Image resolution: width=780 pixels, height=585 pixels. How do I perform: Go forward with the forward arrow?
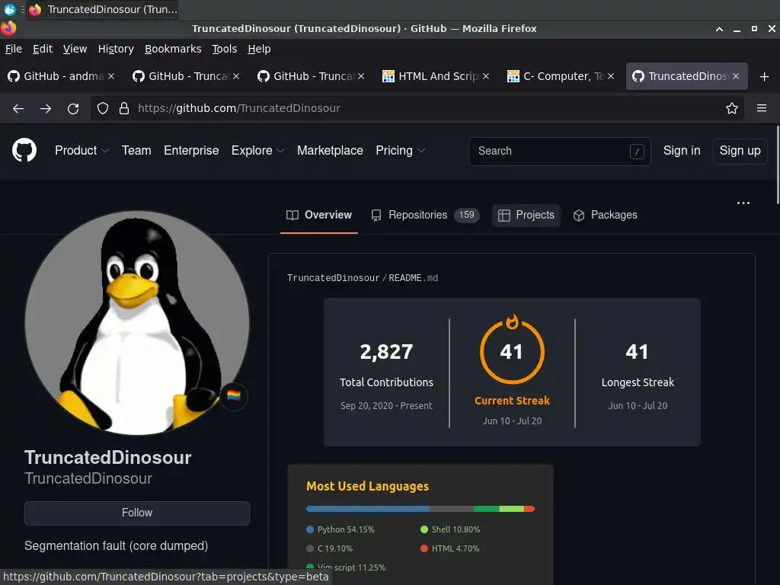(46, 108)
